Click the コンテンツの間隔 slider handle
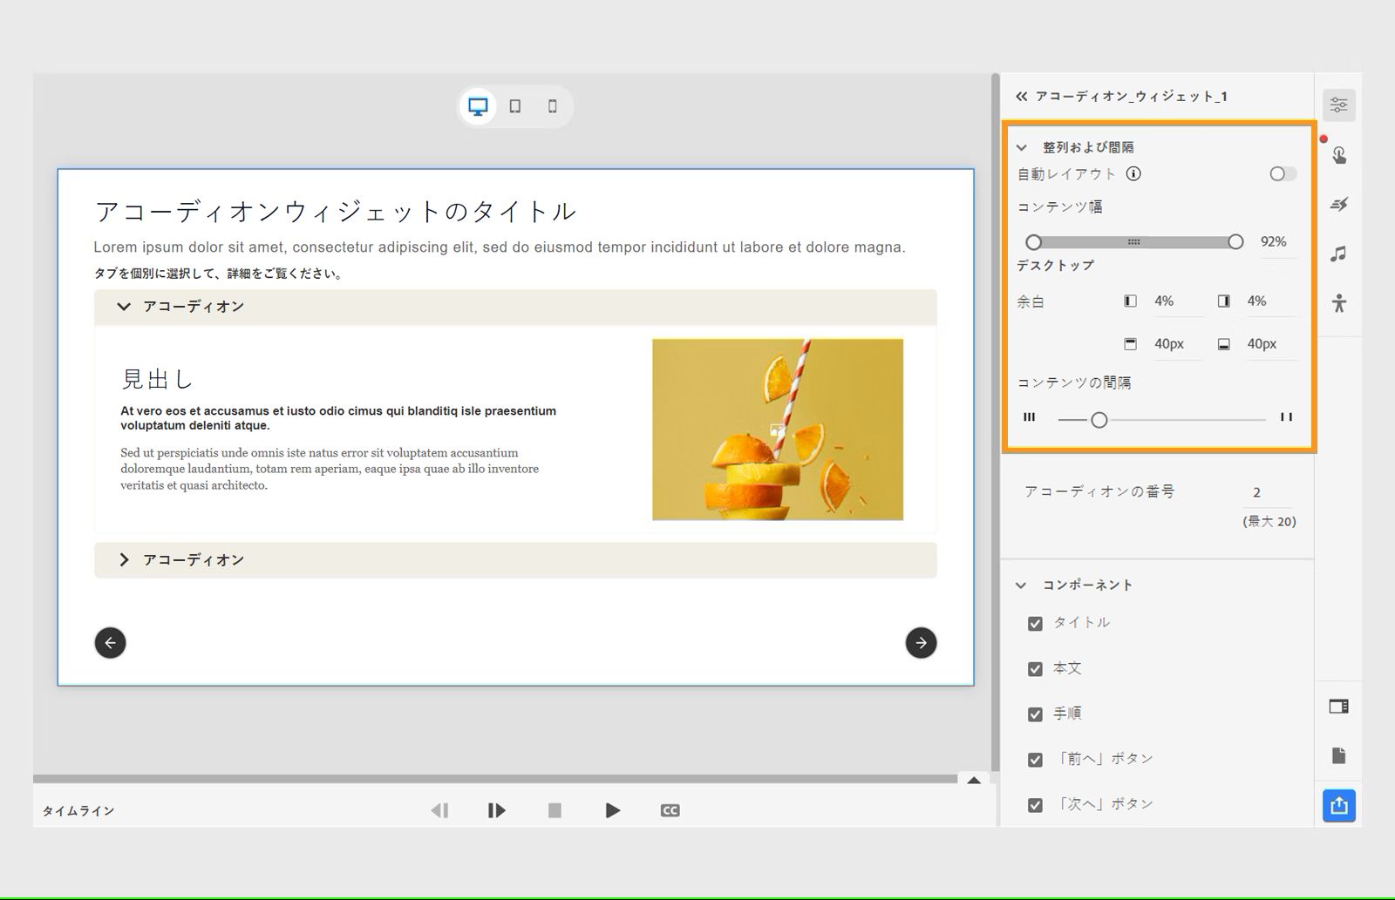Screen dimensions: 1395x900 tap(1099, 420)
